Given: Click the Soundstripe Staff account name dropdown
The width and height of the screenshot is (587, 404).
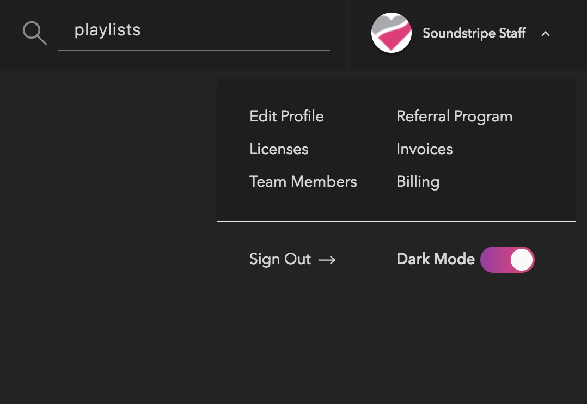Looking at the screenshot, I should point(474,33).
